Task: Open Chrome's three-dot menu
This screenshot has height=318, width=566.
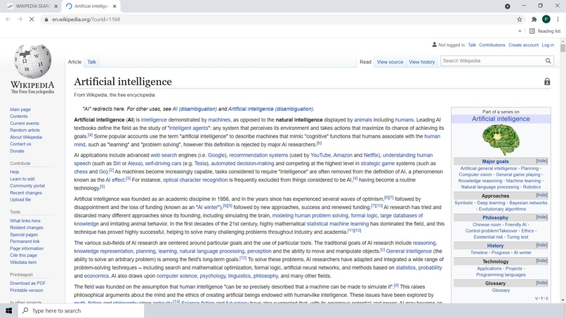Action: point(558,20)
